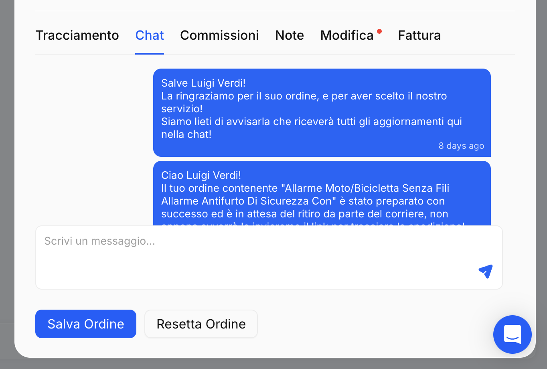Click the Resetta Ordine button
Viewport: 547px width, 369px height.
tap(201, 324)
